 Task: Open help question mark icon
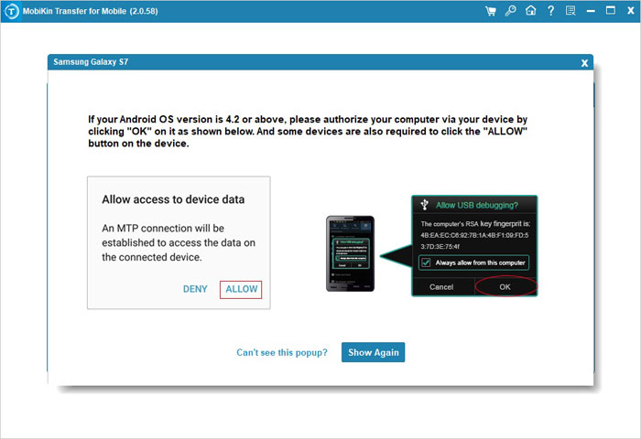point(550,11)
